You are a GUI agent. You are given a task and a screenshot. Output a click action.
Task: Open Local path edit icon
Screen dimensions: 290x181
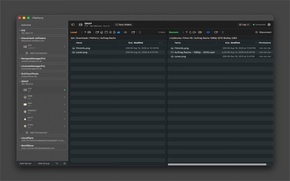coord(89,32)
